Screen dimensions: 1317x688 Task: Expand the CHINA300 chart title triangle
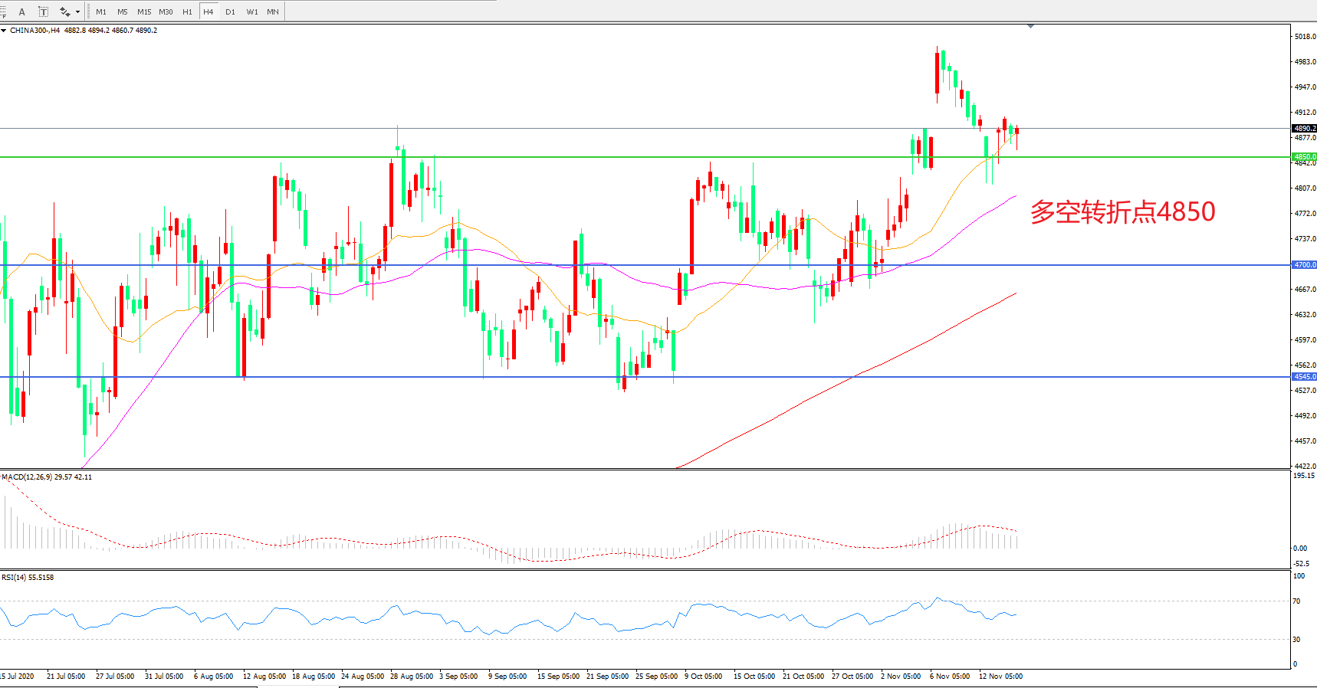point(4,31)
